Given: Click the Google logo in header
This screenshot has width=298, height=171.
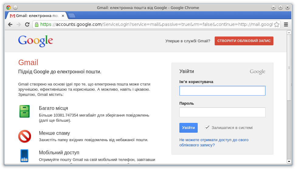Looking at the screenshot, I should [x=36, y=41].
